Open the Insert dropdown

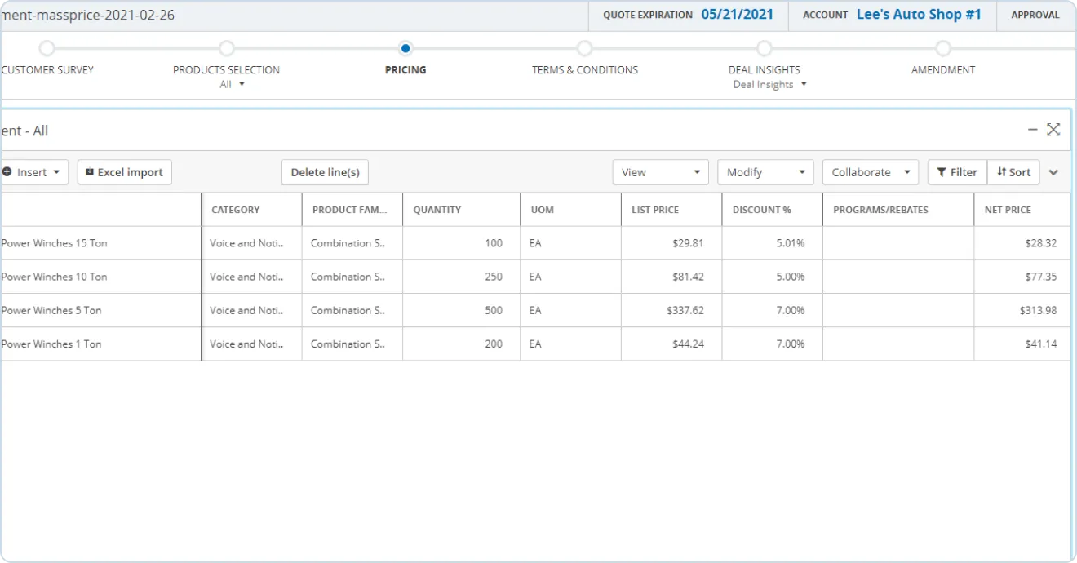tap(33, 172)
